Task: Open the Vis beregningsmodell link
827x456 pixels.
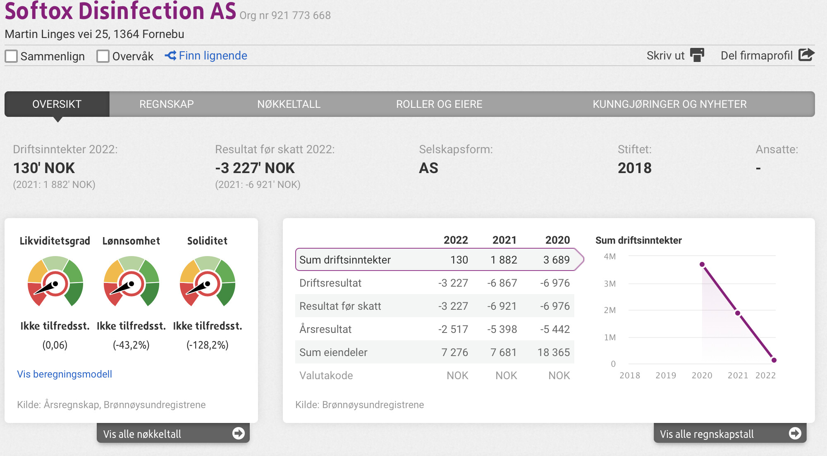Action: [65, 374]
